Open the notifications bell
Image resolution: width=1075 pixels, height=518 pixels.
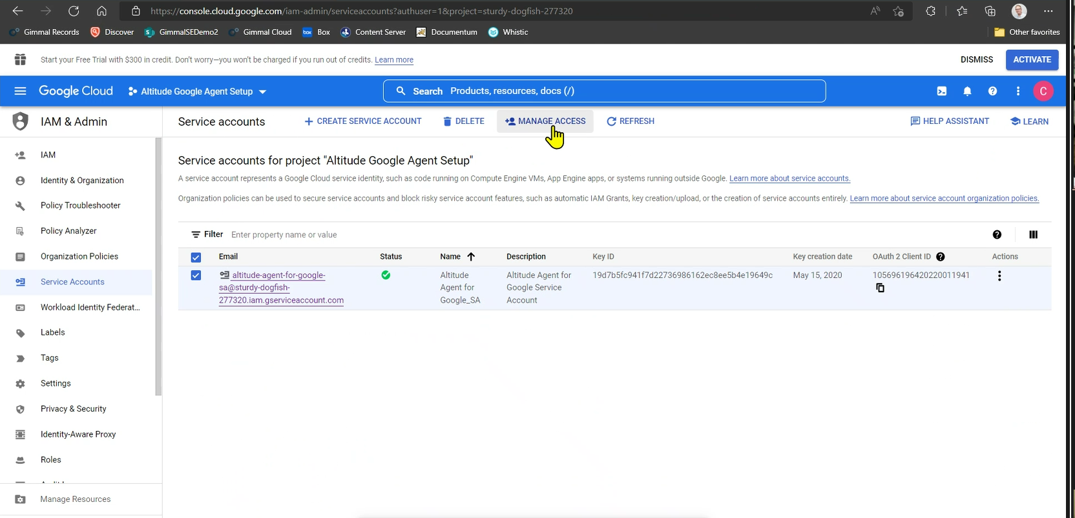click(967, 92)
